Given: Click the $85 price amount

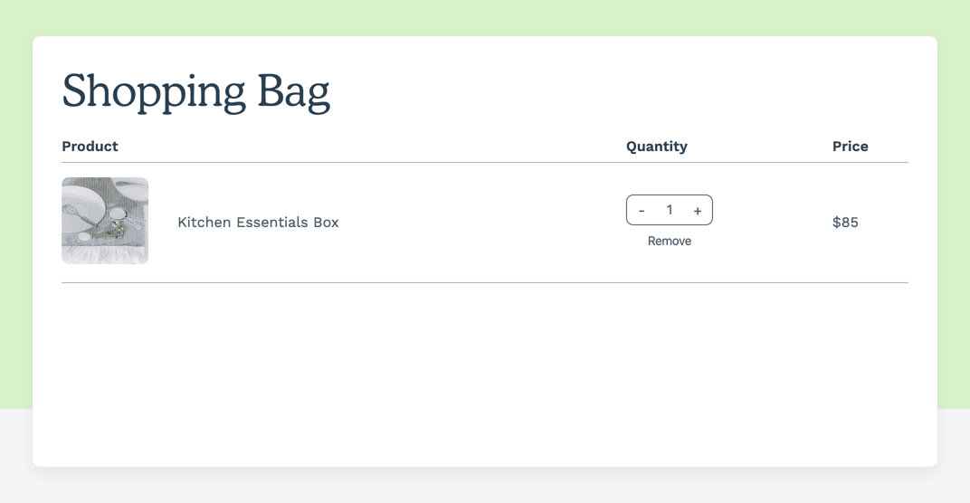Looking at the screenshot, I should [x=845, y=223].
